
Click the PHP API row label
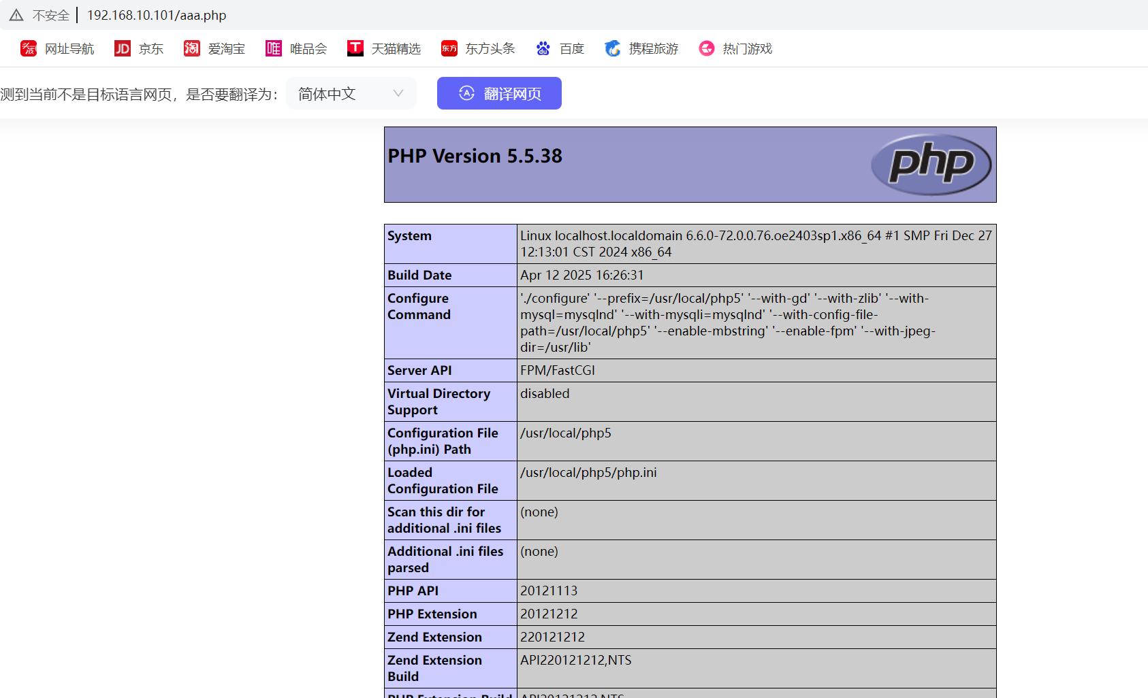pyautogui.click(x=413, y=591)
